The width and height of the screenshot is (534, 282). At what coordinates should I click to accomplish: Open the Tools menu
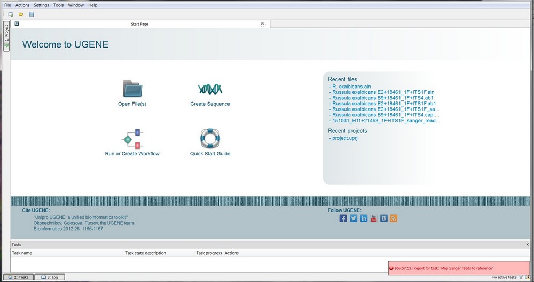coord(58,5)
